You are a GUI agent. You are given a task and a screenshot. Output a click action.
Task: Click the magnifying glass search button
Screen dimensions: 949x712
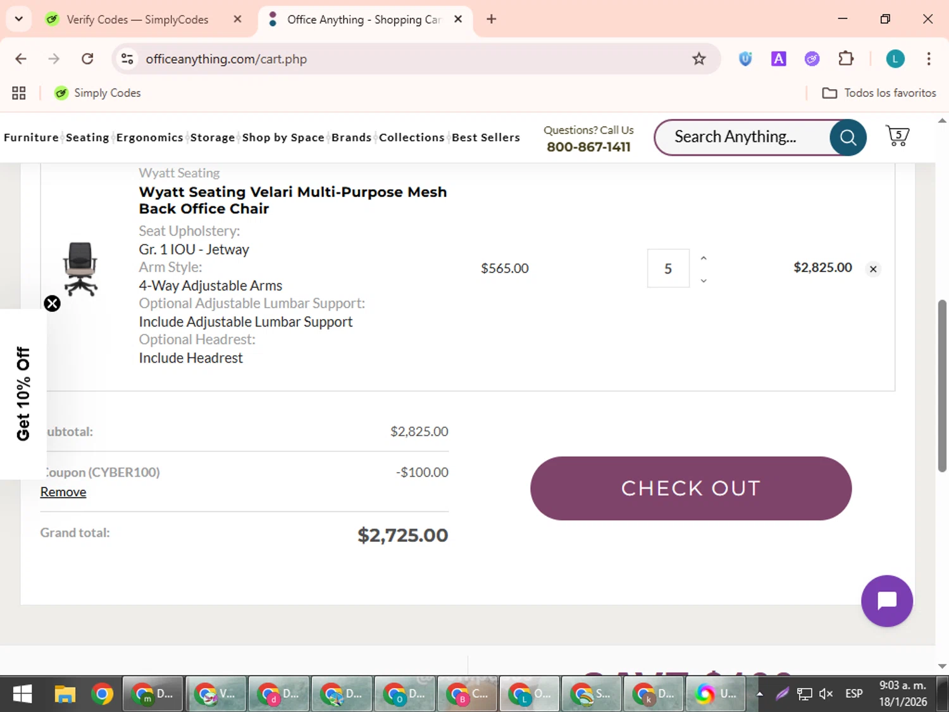pos(848,137)
